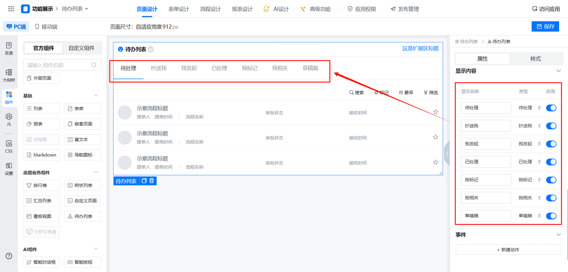Click the 新建动作 button
The height and width of the screenshot is (272, 568).
click(x=508, y=250)
